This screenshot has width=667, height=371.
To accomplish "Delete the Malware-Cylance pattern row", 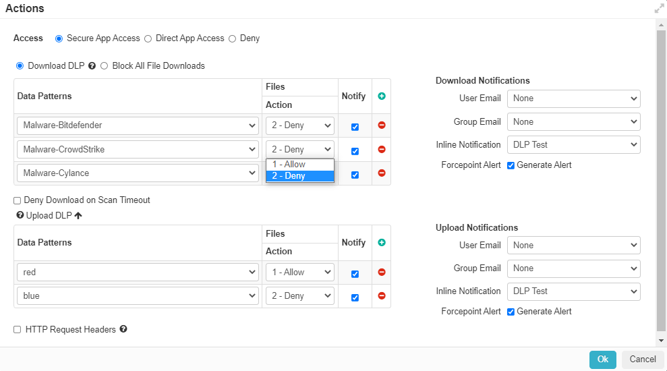I will click(x=382, y=173).
